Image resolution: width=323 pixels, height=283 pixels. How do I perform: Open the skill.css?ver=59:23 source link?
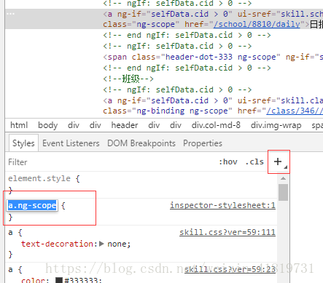230,269
